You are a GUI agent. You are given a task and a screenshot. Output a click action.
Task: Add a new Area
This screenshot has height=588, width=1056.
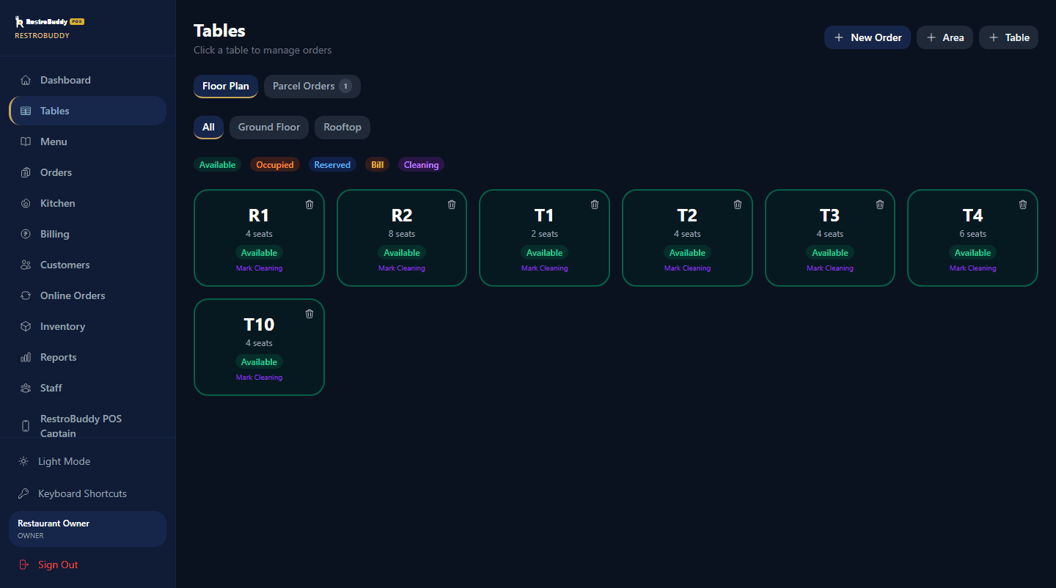click(x=945, y=37)
